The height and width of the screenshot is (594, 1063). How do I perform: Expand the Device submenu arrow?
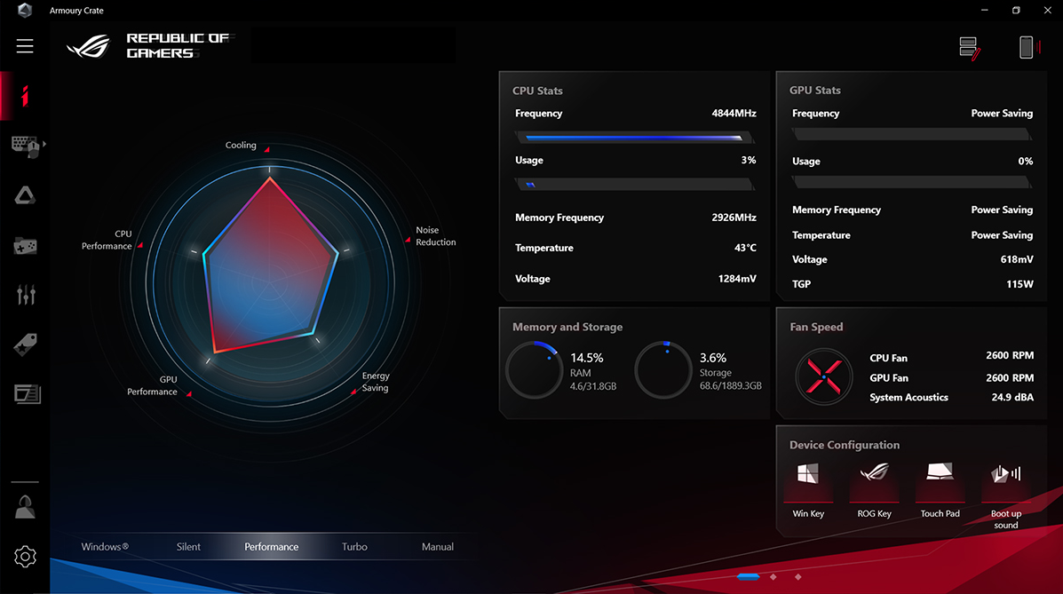click(44, 144)
